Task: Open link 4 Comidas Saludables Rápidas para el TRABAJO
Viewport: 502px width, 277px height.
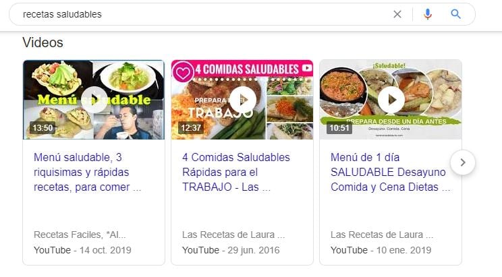Action: point(236,172)
